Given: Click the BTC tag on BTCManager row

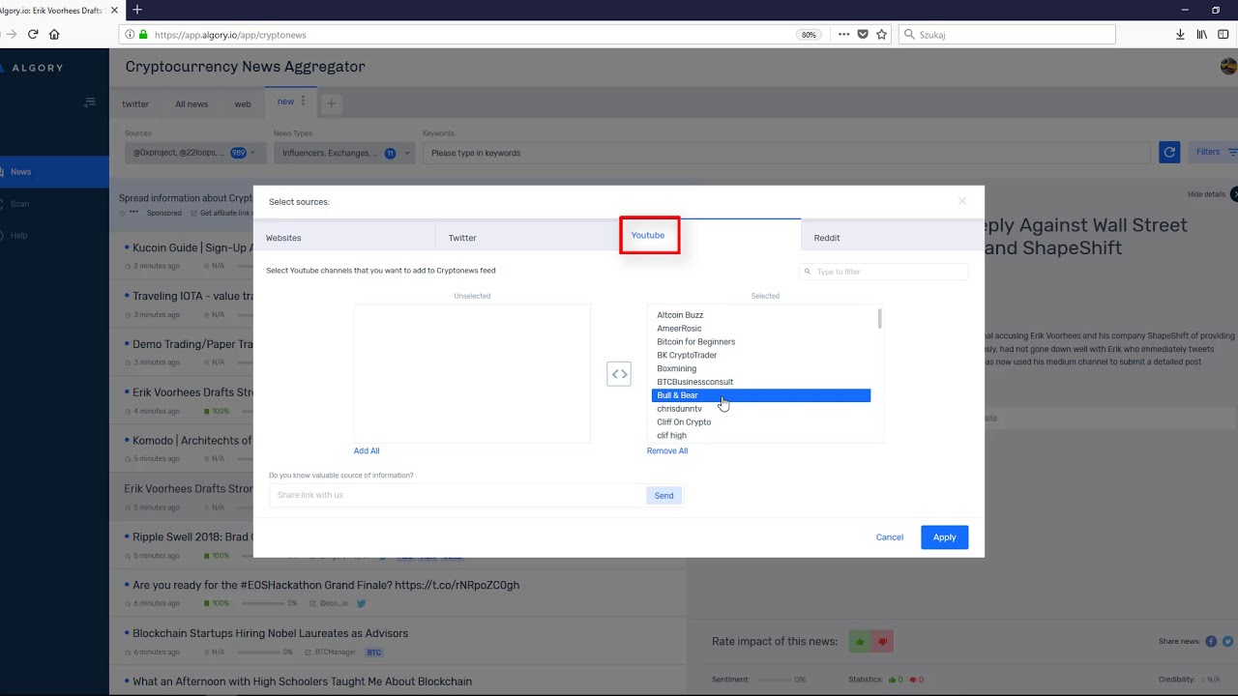Looking at the screenshot, I should [373, 652].
